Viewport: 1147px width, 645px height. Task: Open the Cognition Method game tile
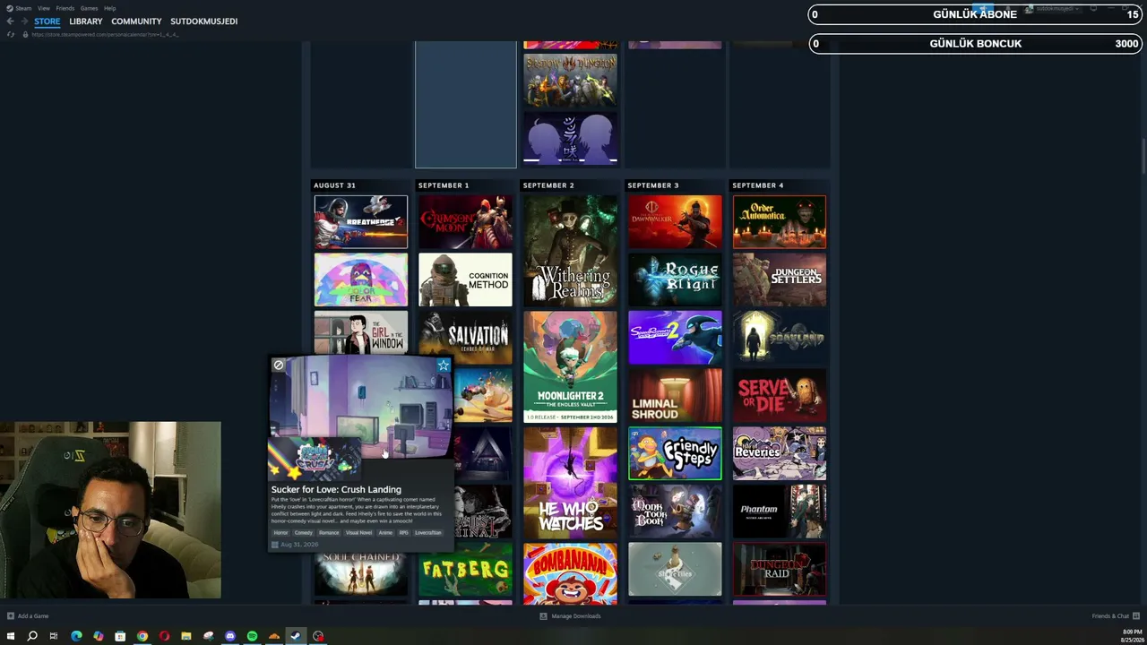[465, 279]
